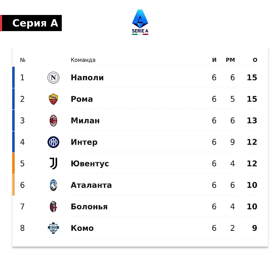
Task: Select the Комо team name
Action: coord(82,228)
